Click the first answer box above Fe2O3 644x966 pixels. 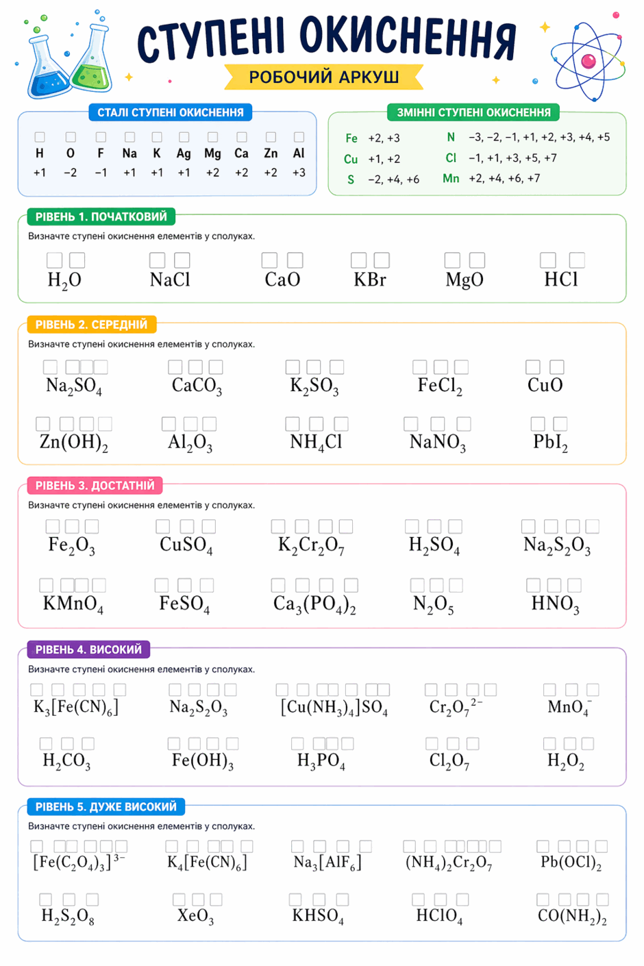pyautogui.click(x=53, y=526)
